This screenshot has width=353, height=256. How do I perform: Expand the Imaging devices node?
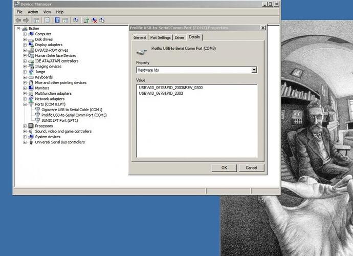coord(25,67)
